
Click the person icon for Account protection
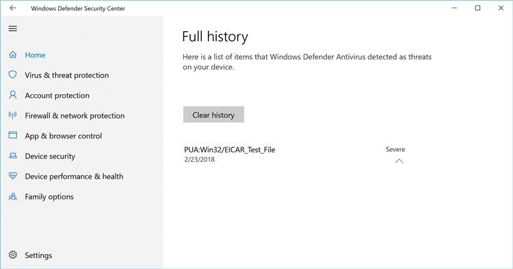click(13, 95)
